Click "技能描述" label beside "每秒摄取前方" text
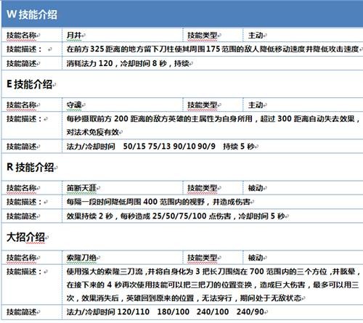Image resolution: width=363 pixels, height=323 pixels. 24,119
